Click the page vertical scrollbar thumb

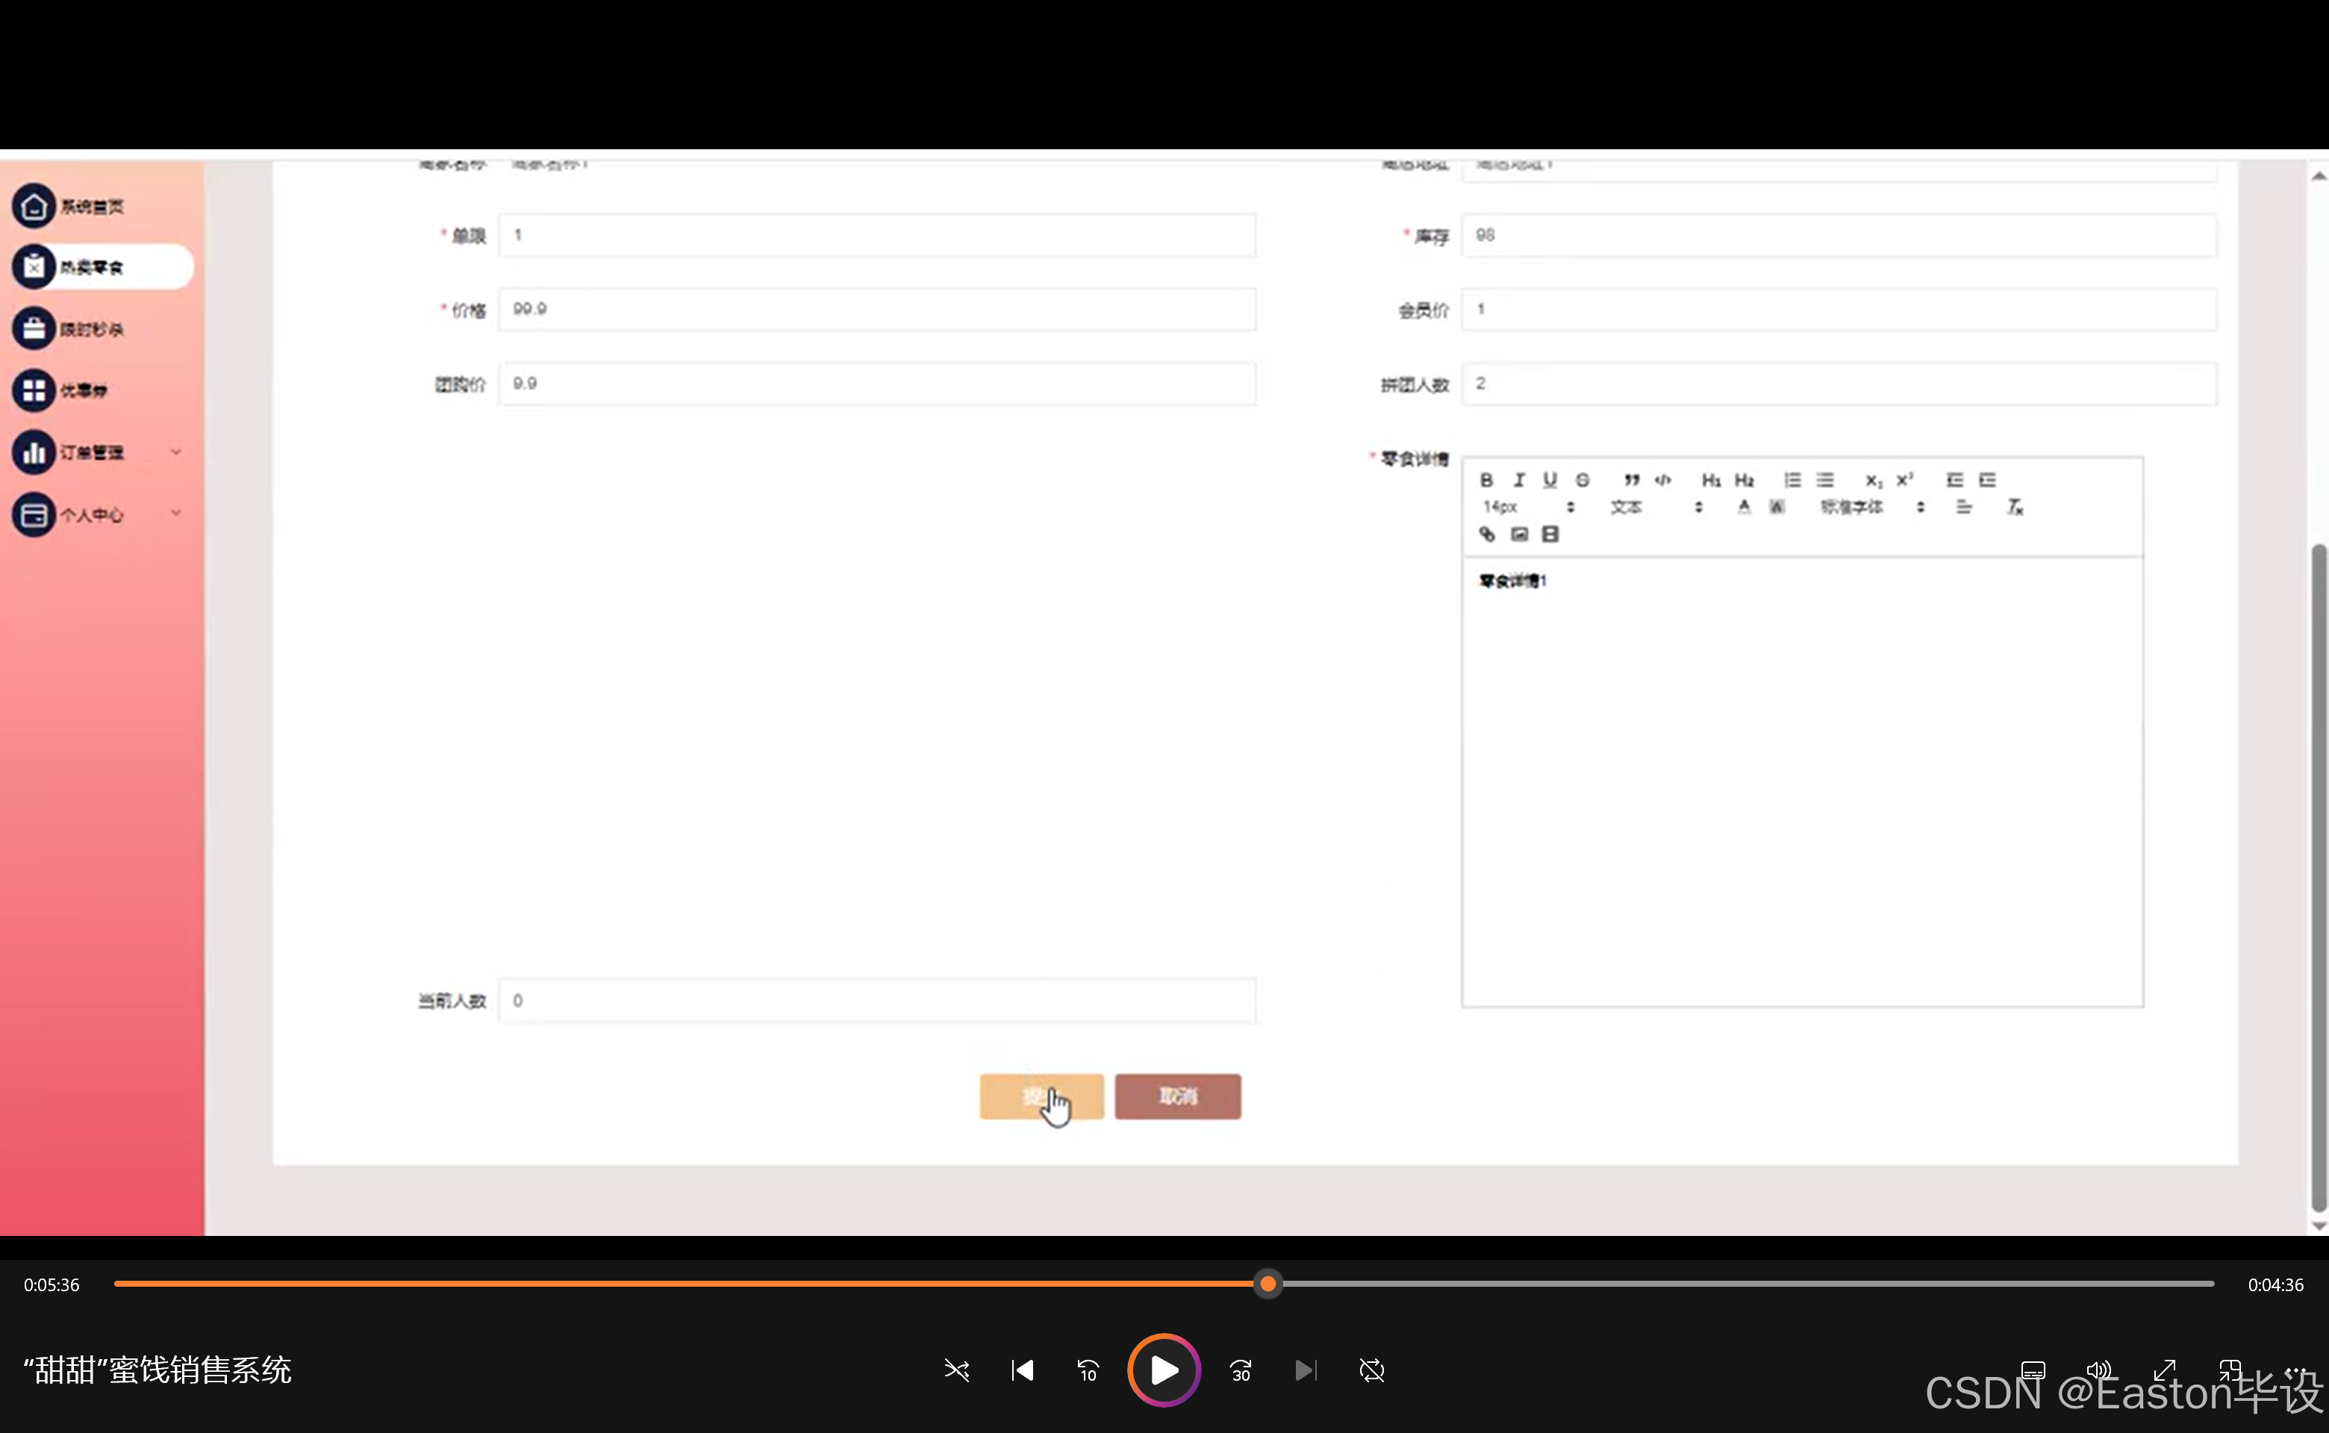click(x=2319, y=878)
